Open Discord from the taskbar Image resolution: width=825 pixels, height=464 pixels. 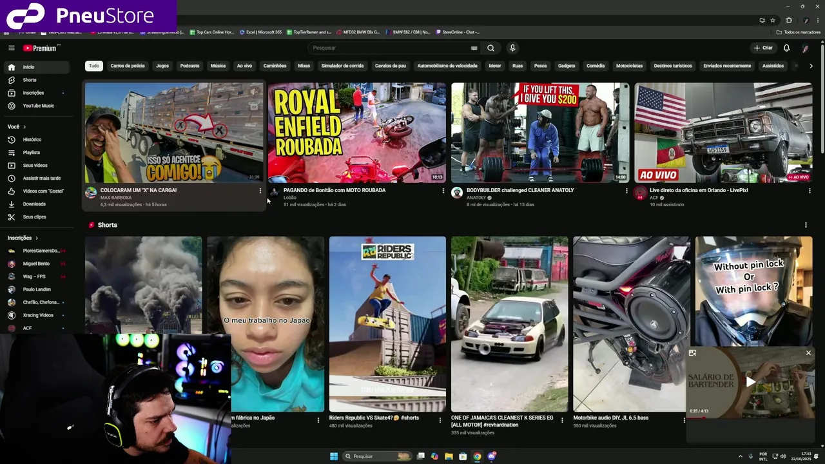coord(491,456)
